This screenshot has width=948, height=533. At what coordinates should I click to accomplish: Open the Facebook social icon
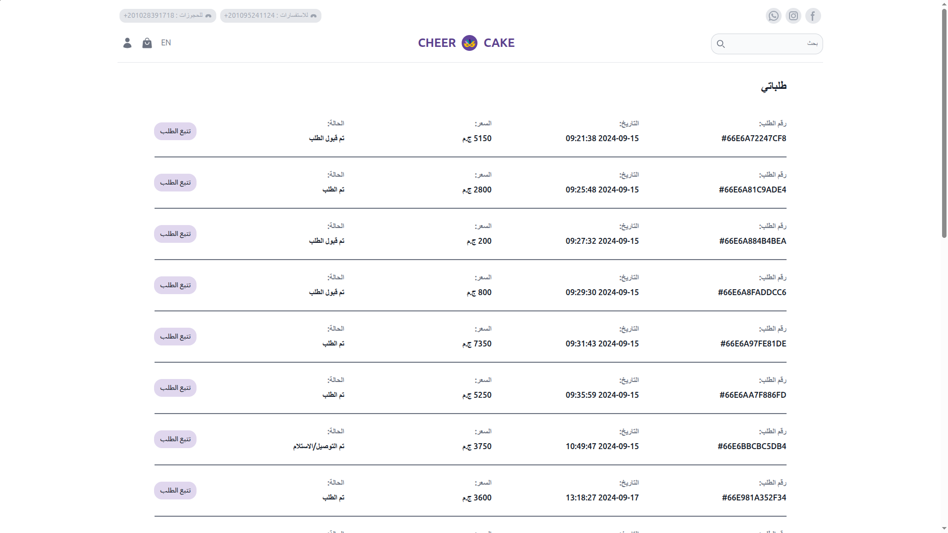coord(813,16)
